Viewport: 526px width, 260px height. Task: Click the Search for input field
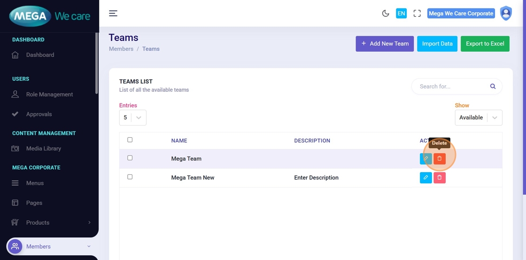(x=451, y=87)
